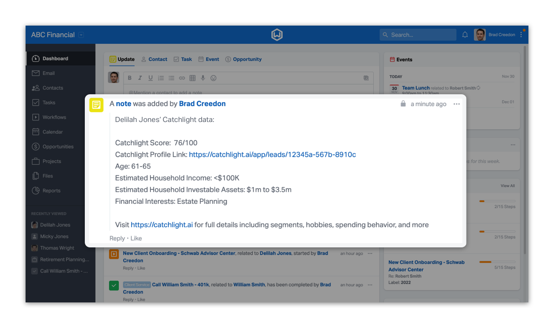Click the microphone dictation icon

[x=203, y=78]
